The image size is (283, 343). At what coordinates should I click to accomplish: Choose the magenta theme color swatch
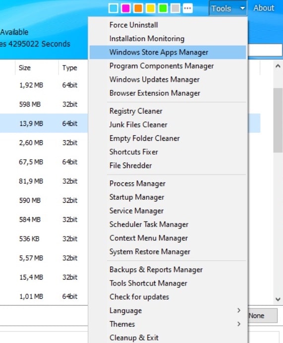pyautogui.click(x=126, y=8)
